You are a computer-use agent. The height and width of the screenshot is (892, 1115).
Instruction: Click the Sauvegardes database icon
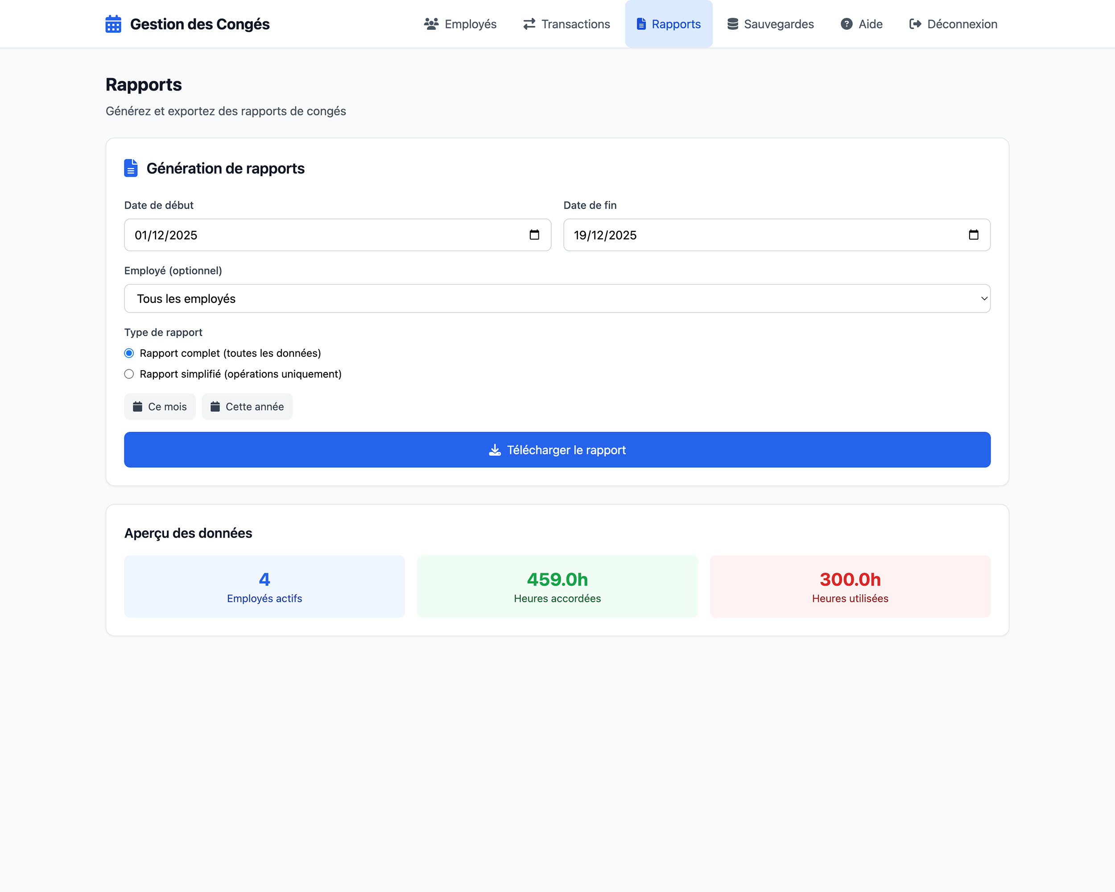tap(732, 24)
